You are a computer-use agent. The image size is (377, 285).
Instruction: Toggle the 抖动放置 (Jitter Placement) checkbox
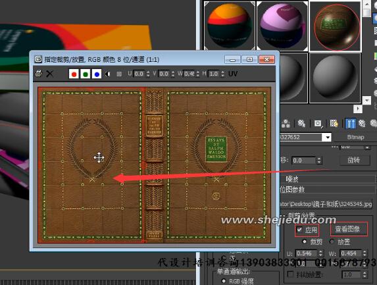(x=290, y=274)
